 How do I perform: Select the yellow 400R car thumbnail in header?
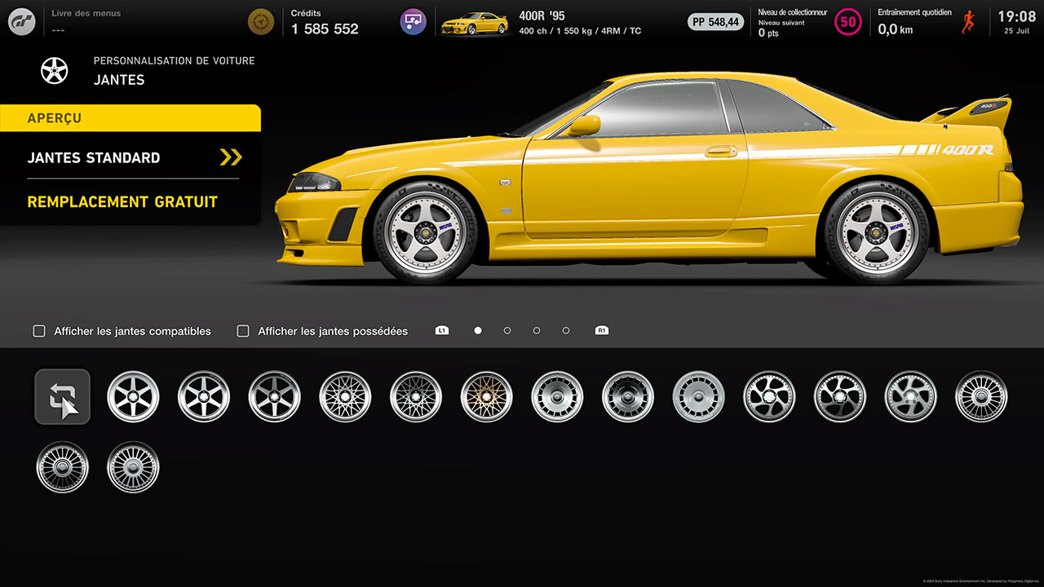click(475, 23)
